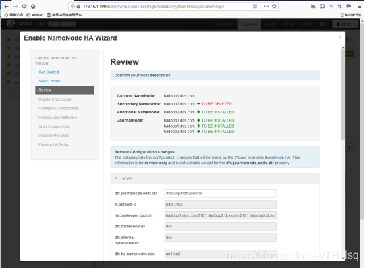Screen dimensions: 365x268
Task: Go to the Select Hosts wizard step
Action: (49, 81)
